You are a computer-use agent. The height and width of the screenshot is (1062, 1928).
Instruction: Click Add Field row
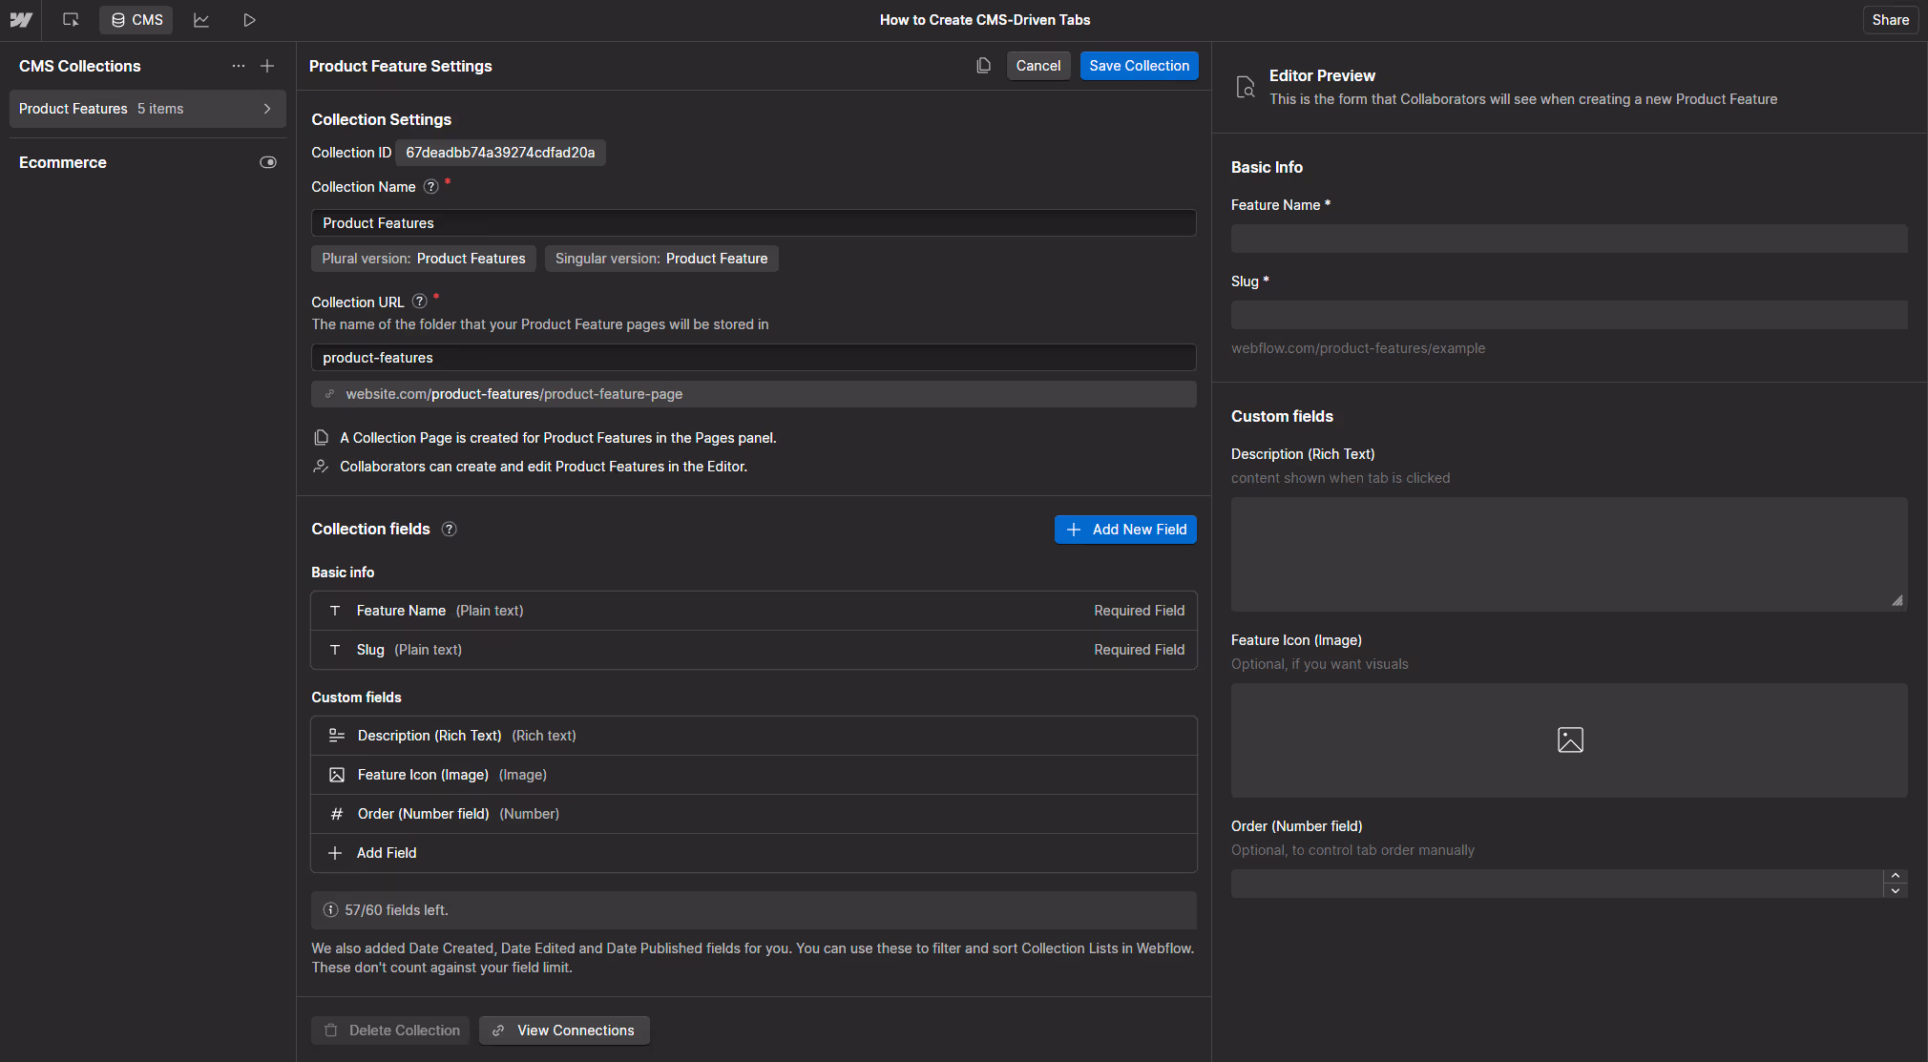[753, 853]
